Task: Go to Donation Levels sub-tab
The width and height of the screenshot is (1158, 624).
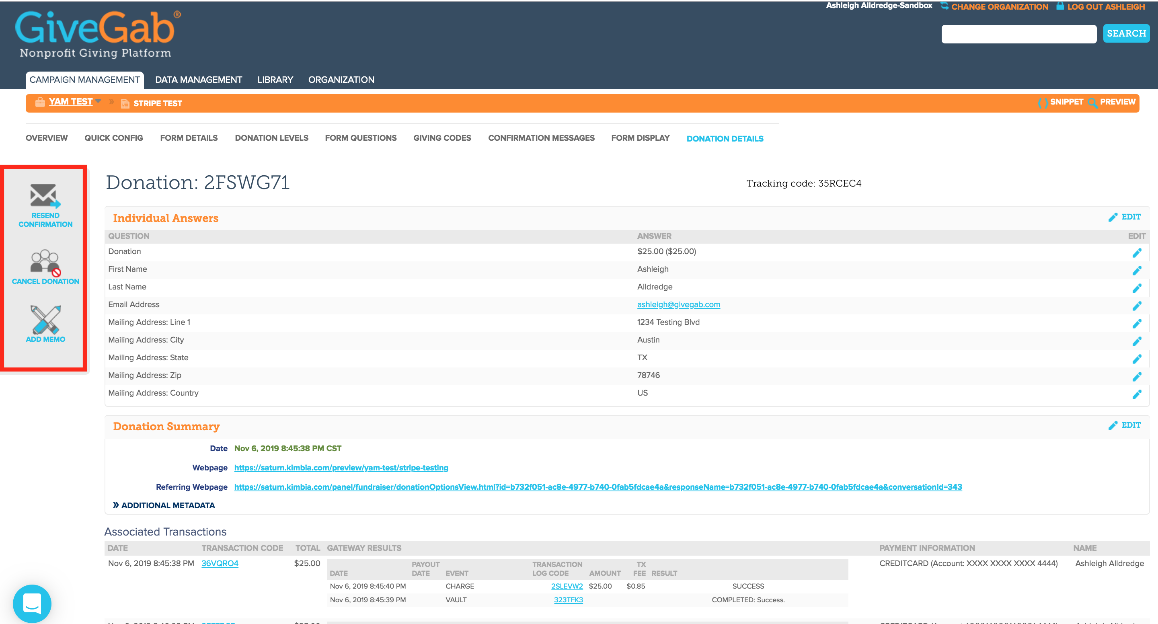Action: pos(271,138)
